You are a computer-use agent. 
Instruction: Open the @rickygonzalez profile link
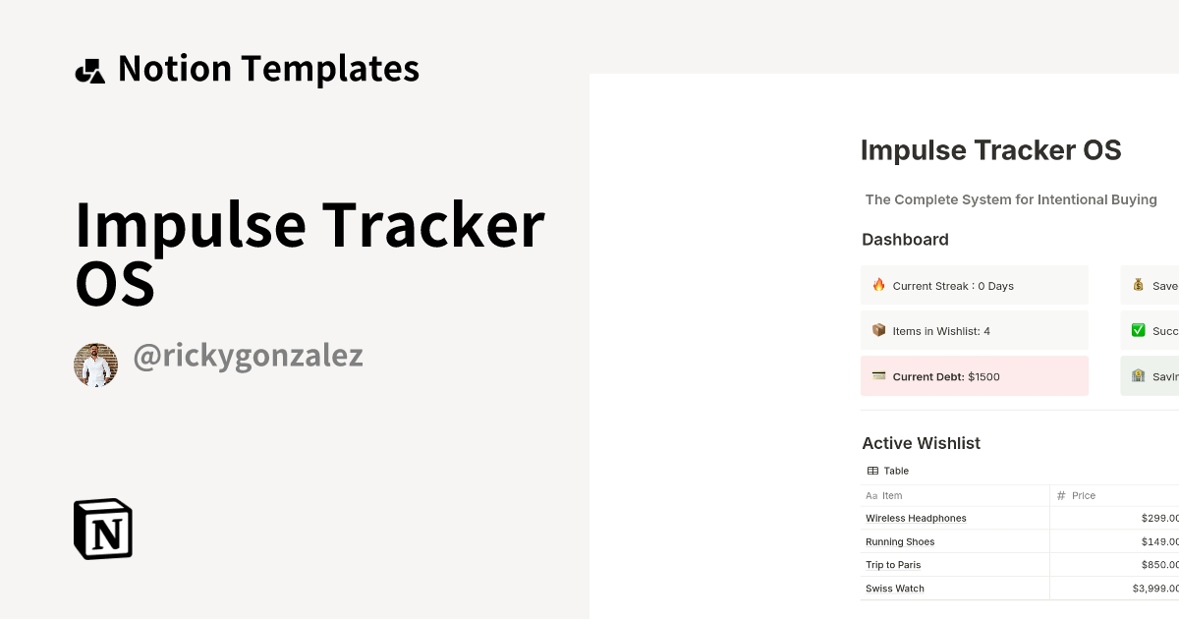click(x=248, y=358)
